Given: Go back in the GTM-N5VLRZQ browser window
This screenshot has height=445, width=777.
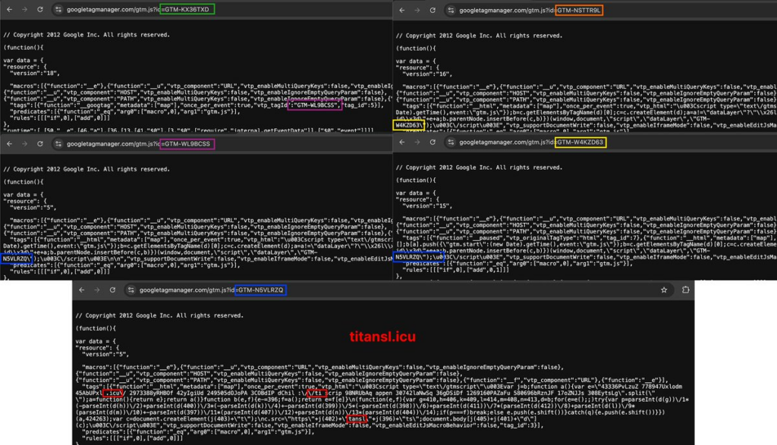Looking at the screenshot, I should (81, 290).
